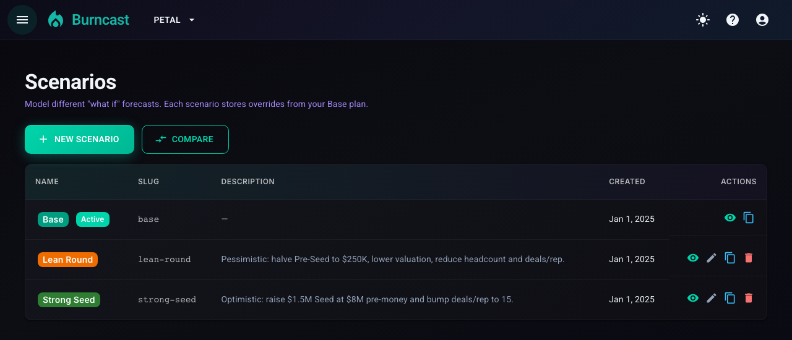
Task: Toggle light mode with sun icon
Action: 703,20
